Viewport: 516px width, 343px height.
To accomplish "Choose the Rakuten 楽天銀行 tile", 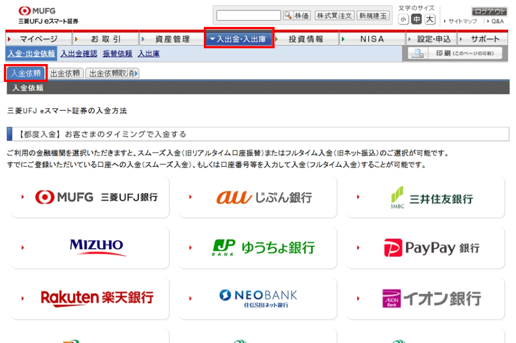I will click(x=90, y=298).
